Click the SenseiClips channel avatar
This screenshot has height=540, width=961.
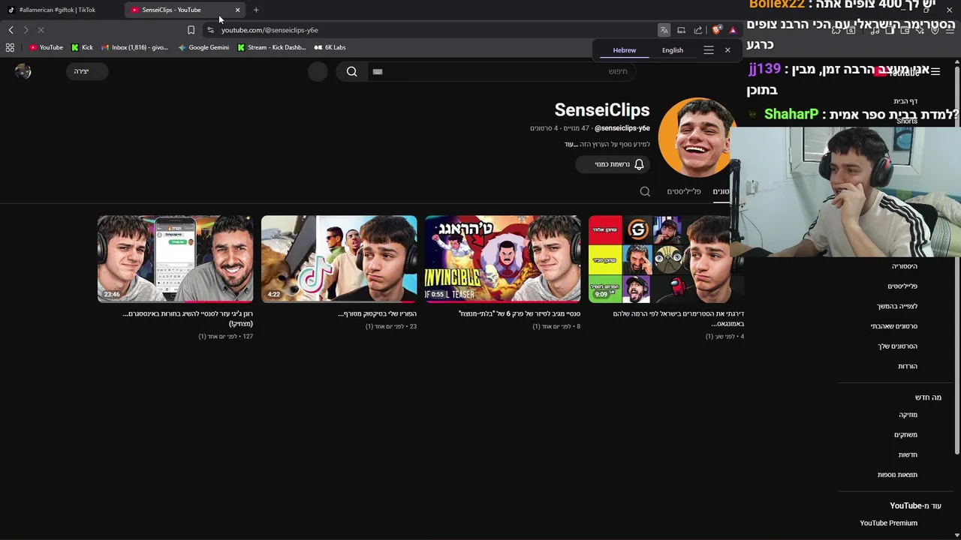click(696, 137)
